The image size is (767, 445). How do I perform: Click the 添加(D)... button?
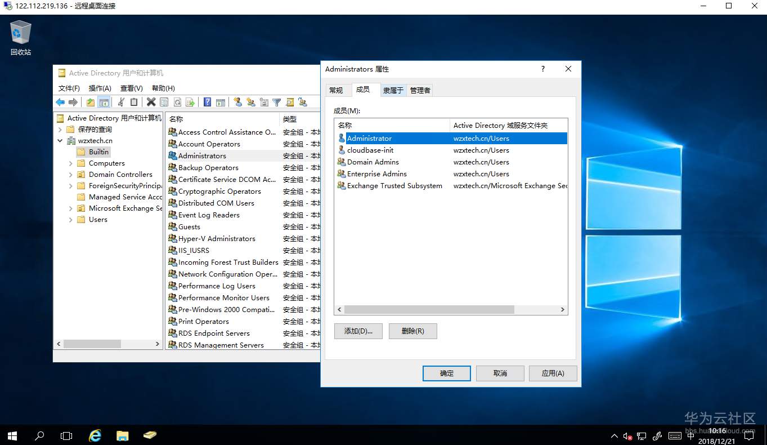(358, 331)
